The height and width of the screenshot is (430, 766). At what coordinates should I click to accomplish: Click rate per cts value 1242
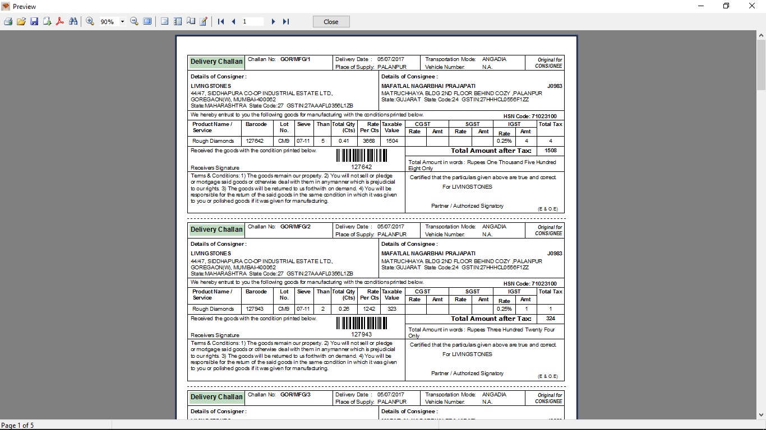368,309
